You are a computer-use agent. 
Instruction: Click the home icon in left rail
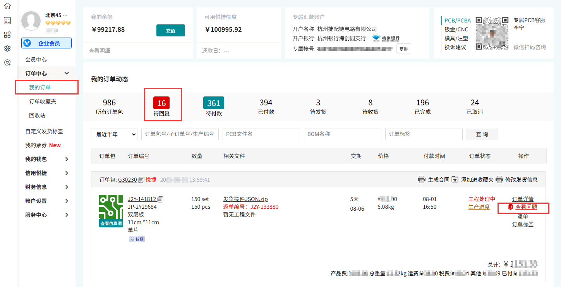tap(7, 6)
